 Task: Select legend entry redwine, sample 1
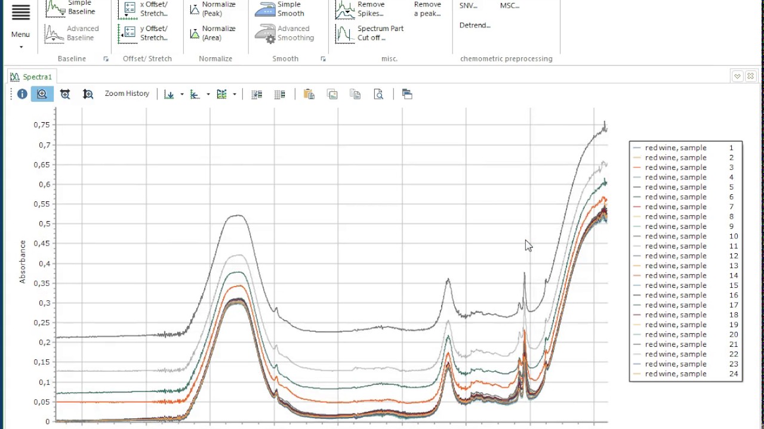tap(686, 148)
